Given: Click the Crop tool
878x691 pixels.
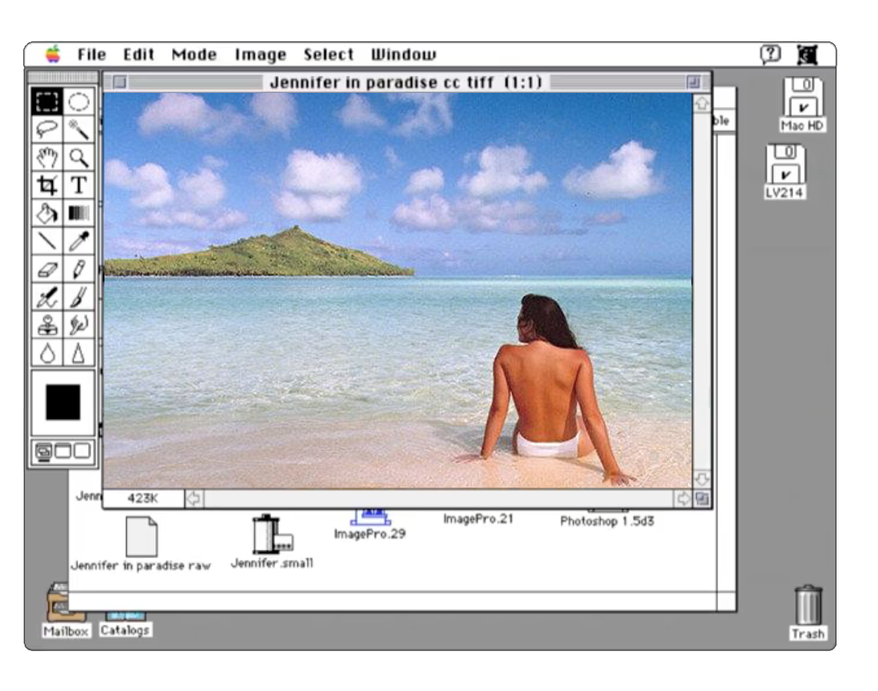Looking at the screenshot, I should point(47,185).
